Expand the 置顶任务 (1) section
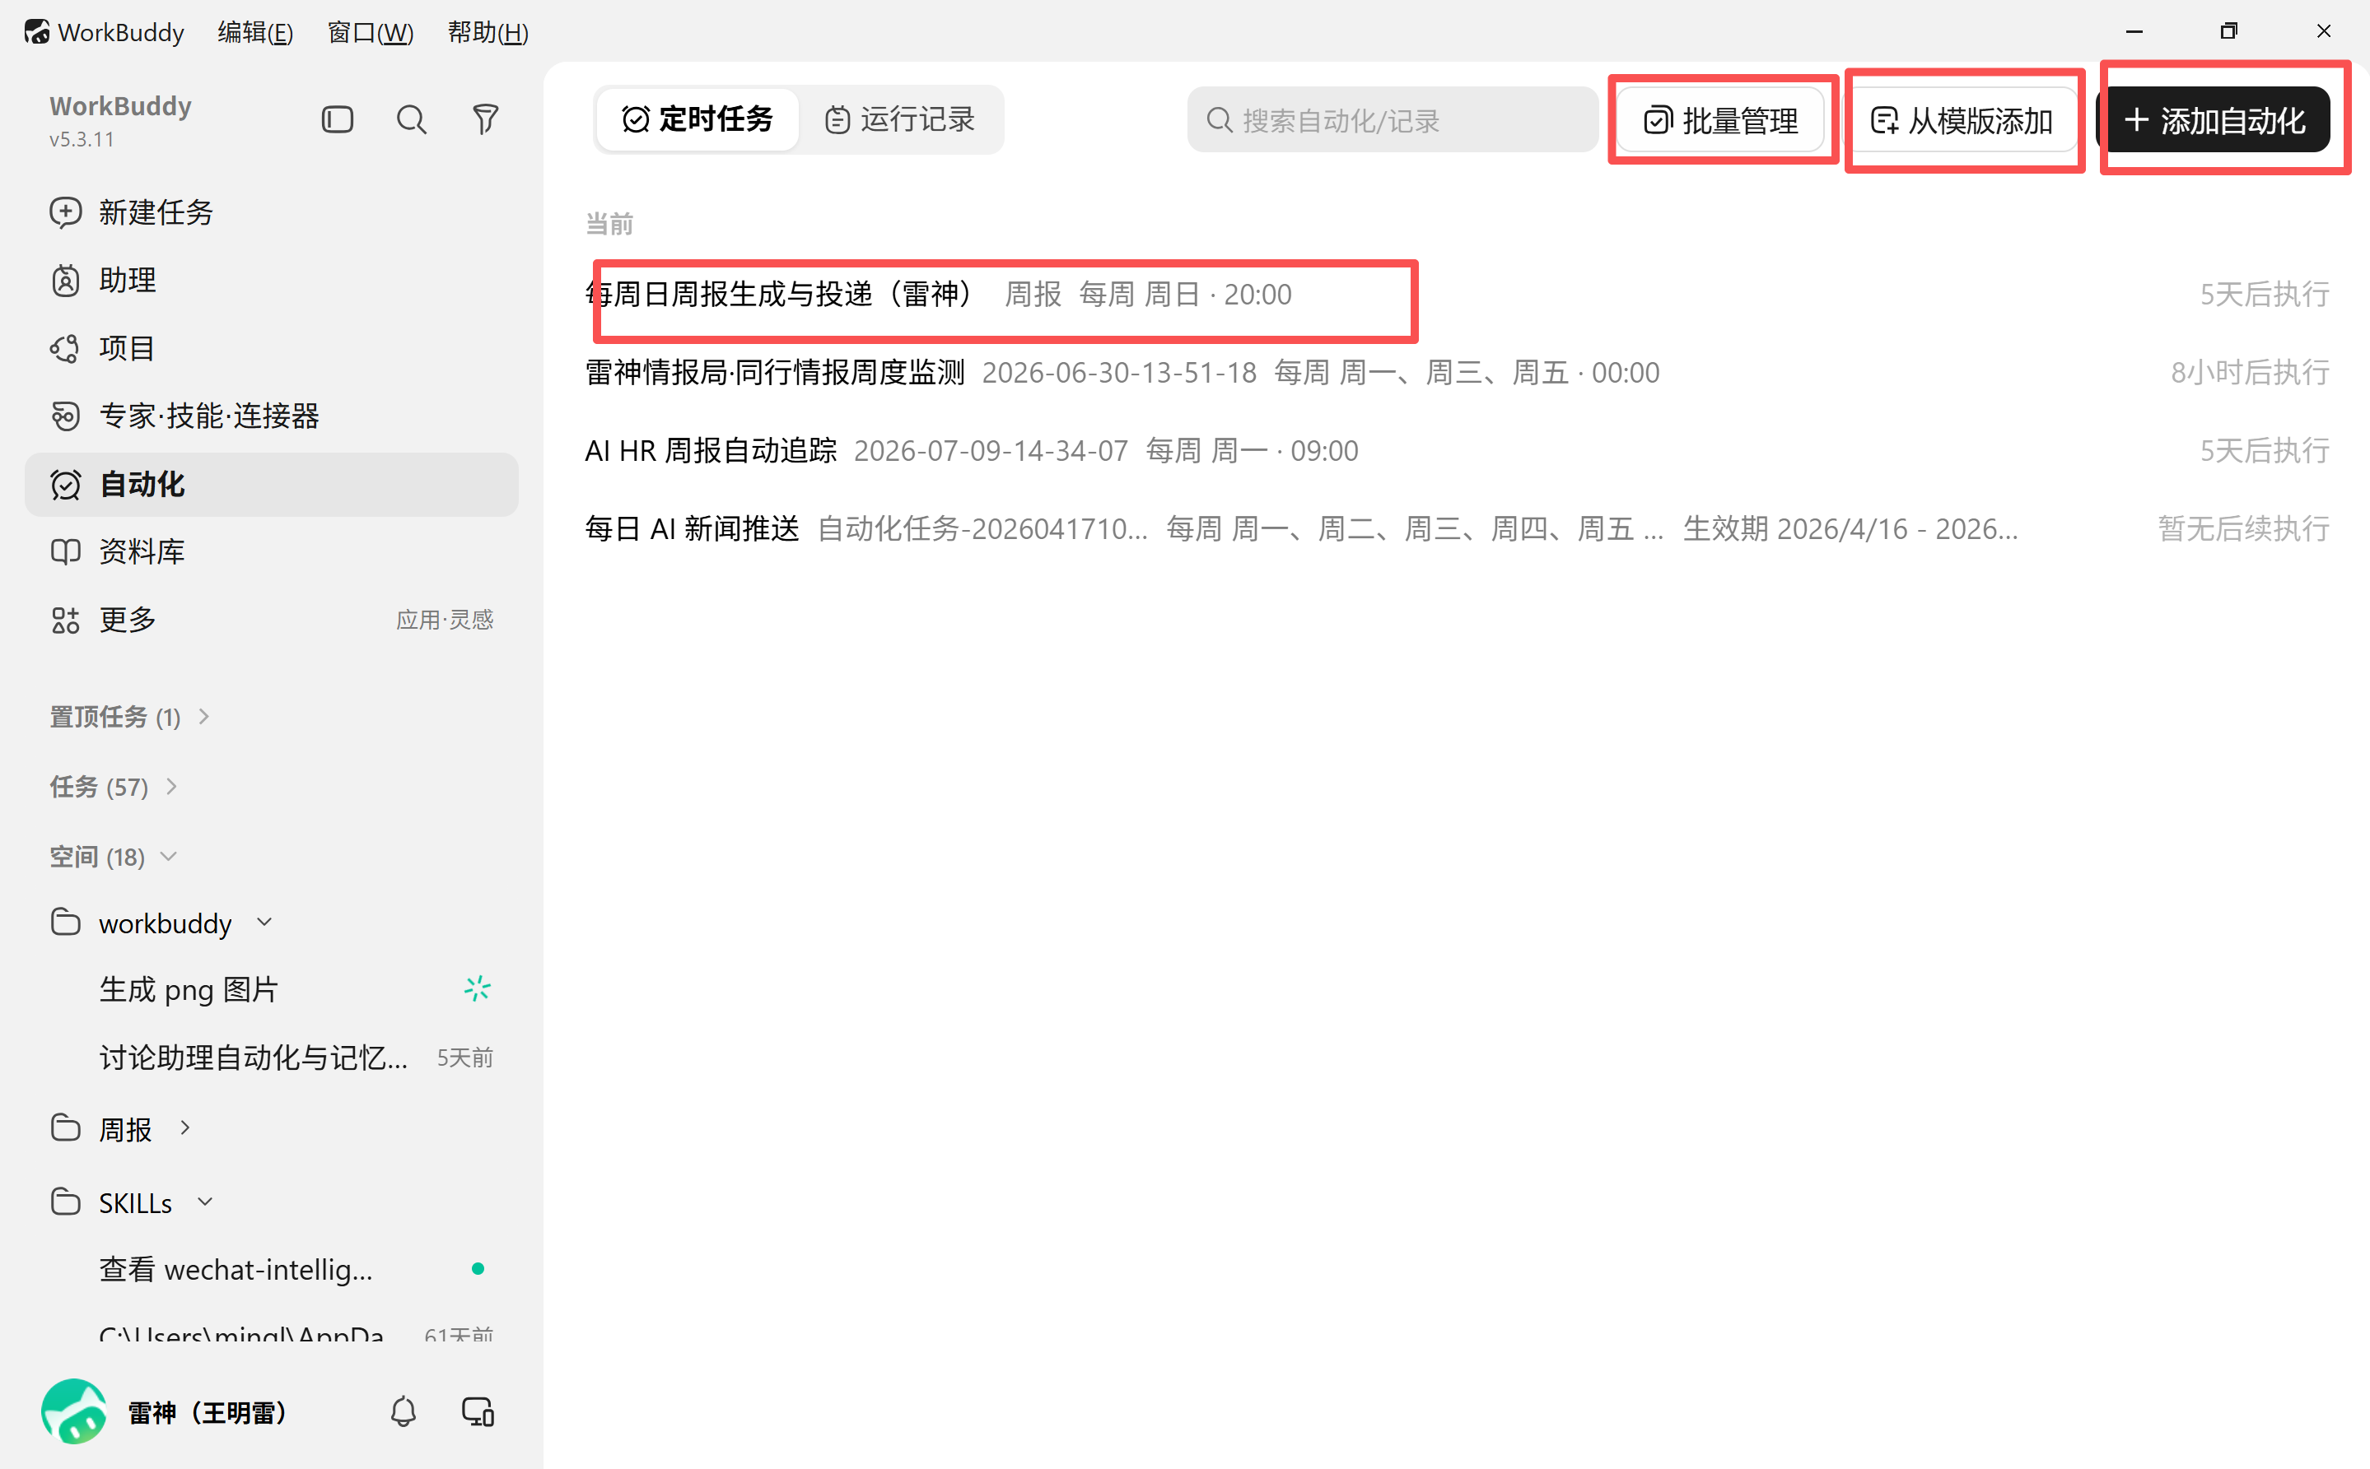2370x1469 pixels. pos(130,717)
